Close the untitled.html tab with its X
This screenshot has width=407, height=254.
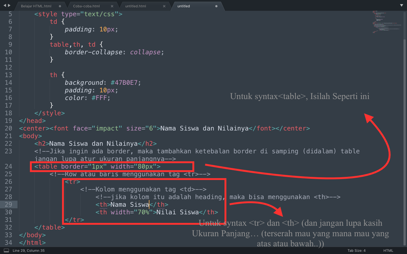click(x=164, y=5)
